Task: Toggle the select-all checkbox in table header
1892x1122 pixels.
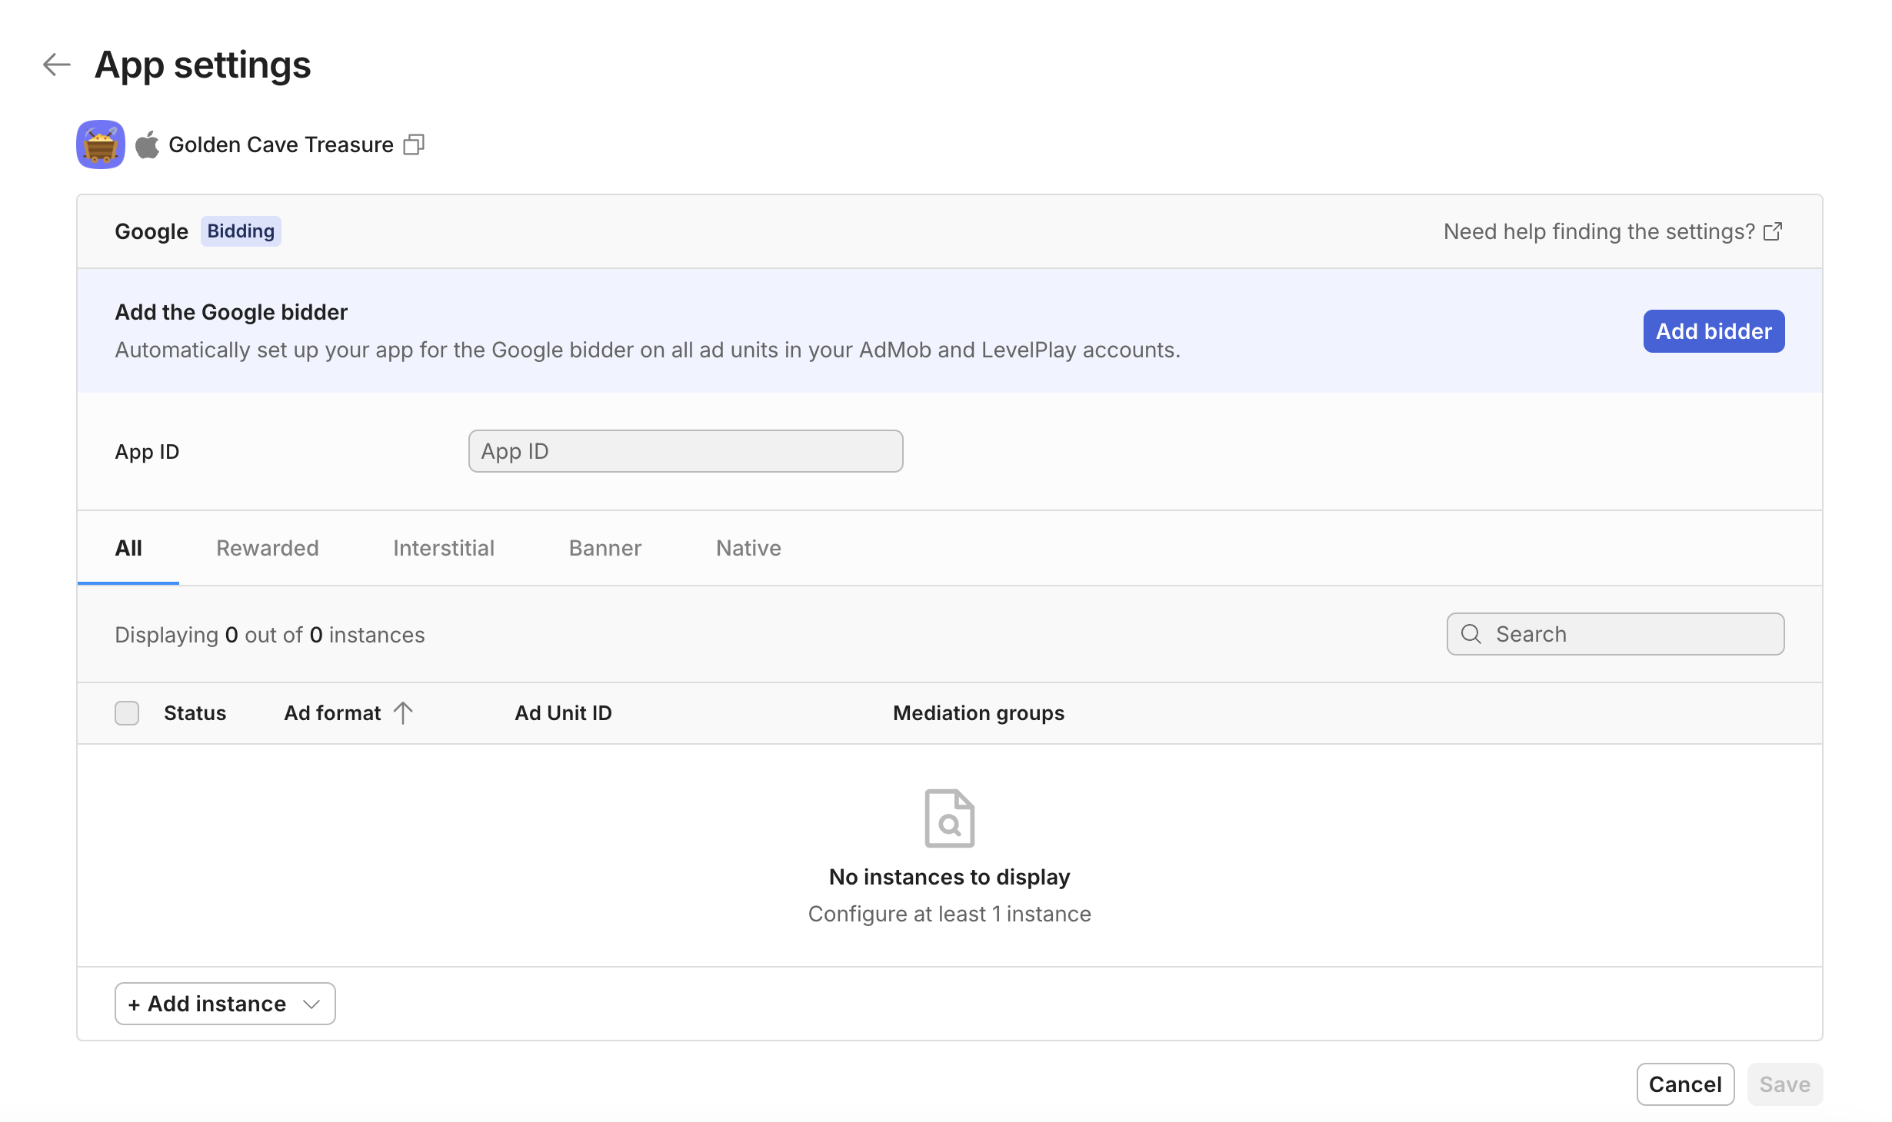Action: [127, 713]
